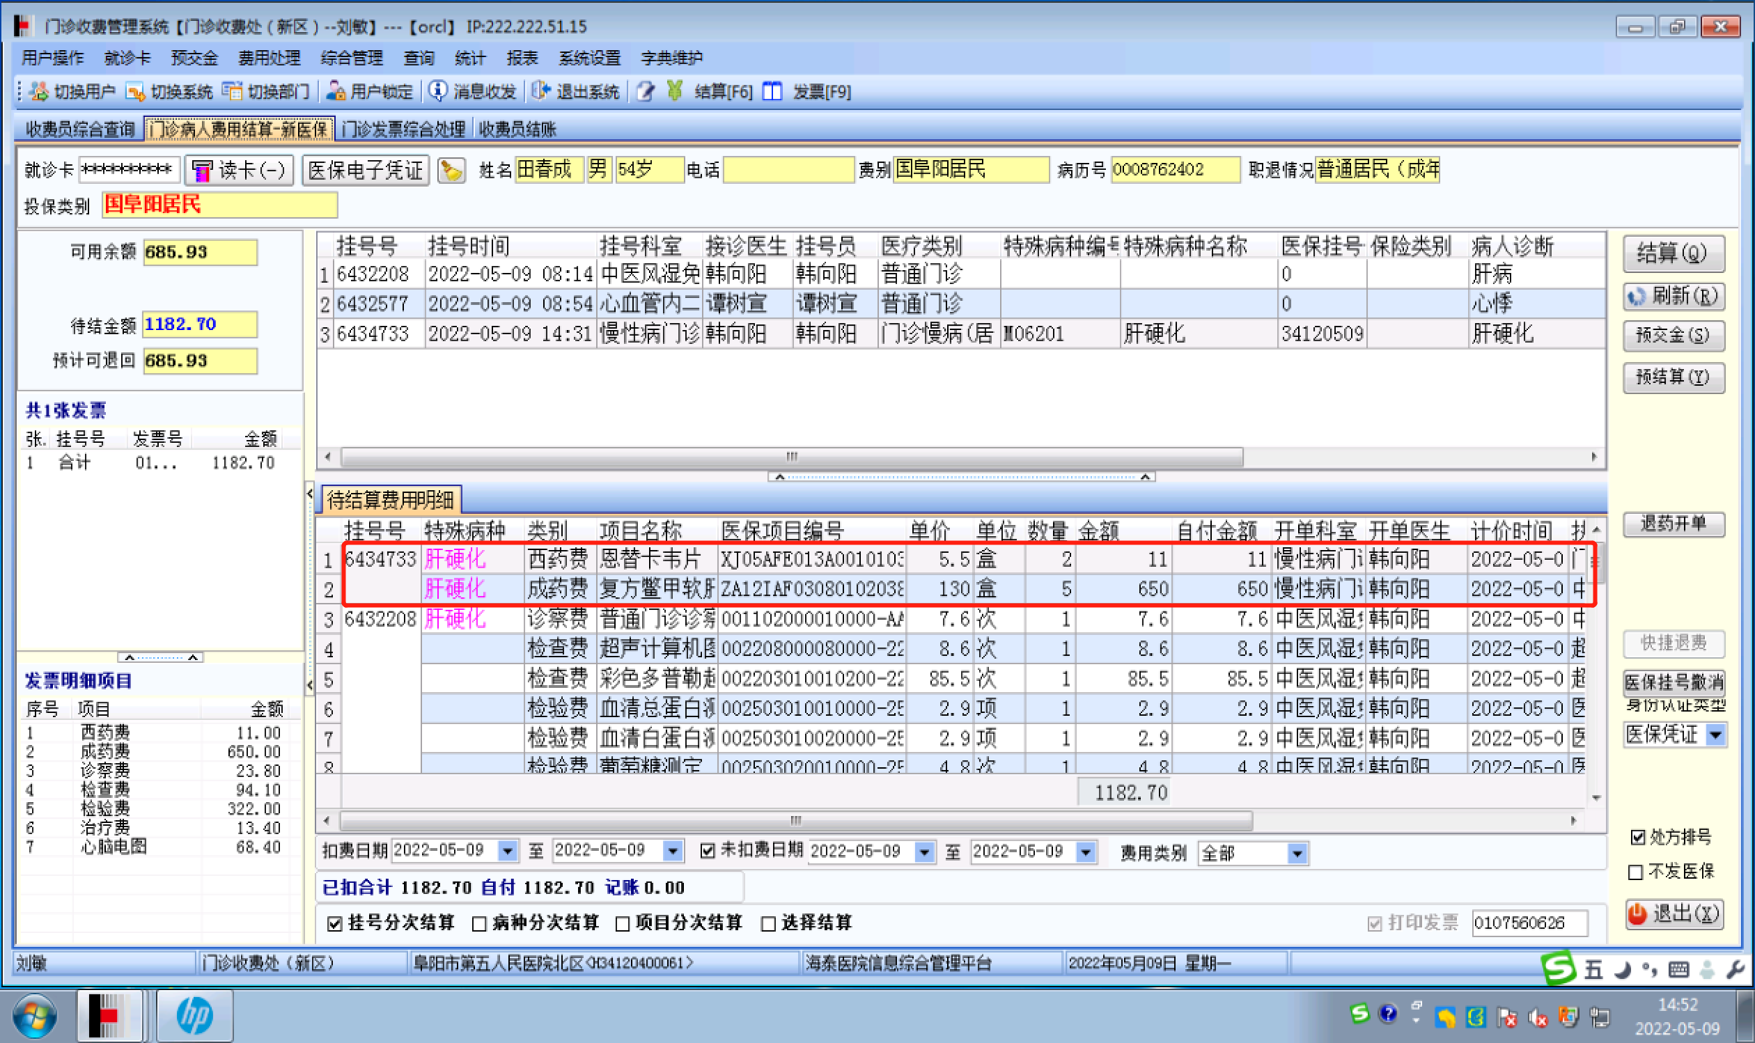Switch to 门诊发票综合处理 tab
Image resolution: width=1755 pixels, height=1043 pixels.
403,130
